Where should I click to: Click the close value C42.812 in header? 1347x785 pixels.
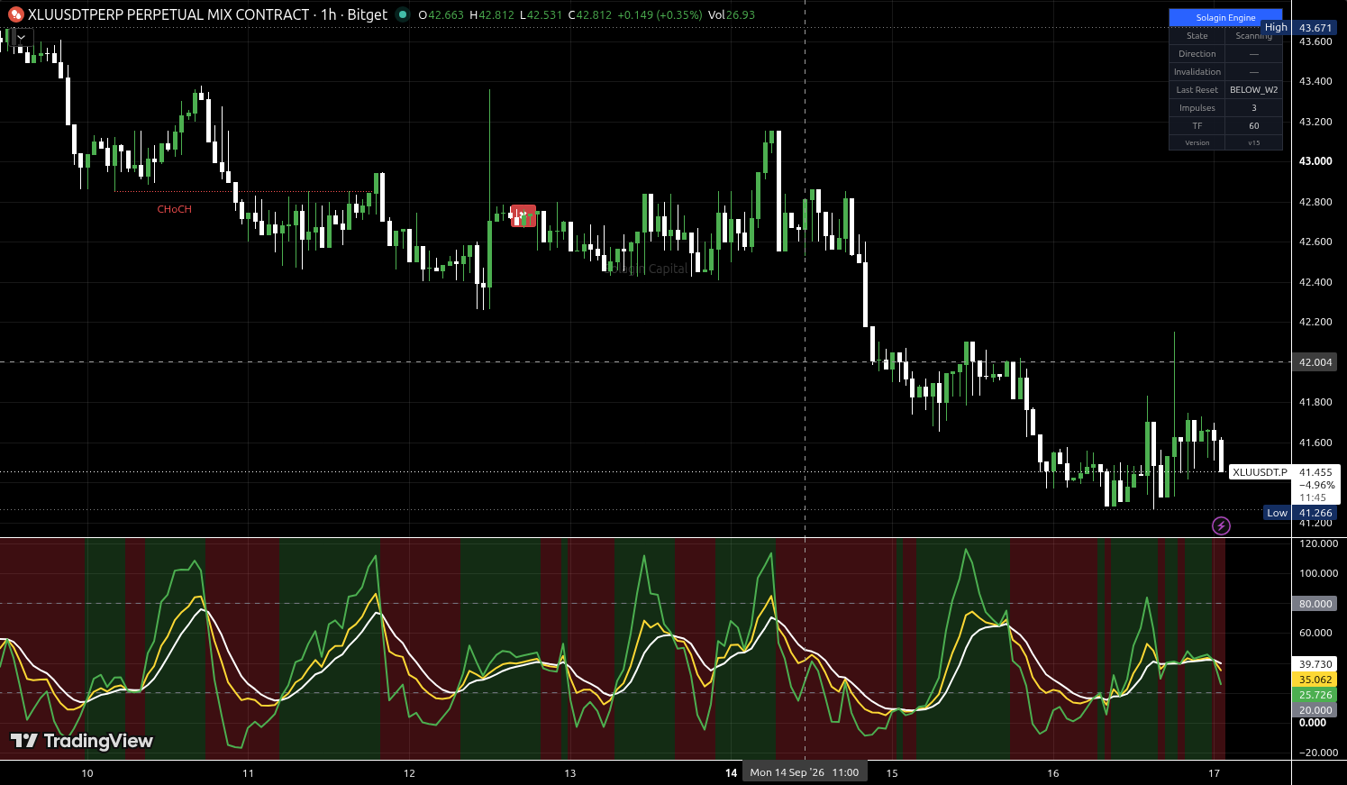click(x=590, y=15)
